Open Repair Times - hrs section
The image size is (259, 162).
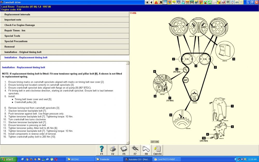click(64, 30)
